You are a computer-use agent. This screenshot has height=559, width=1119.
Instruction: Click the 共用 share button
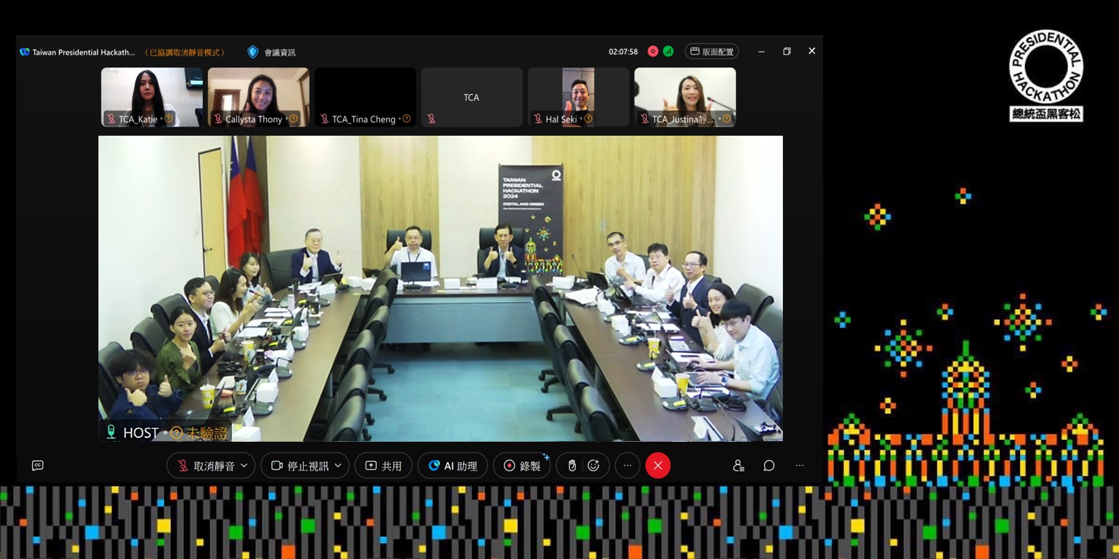[384, 466]
